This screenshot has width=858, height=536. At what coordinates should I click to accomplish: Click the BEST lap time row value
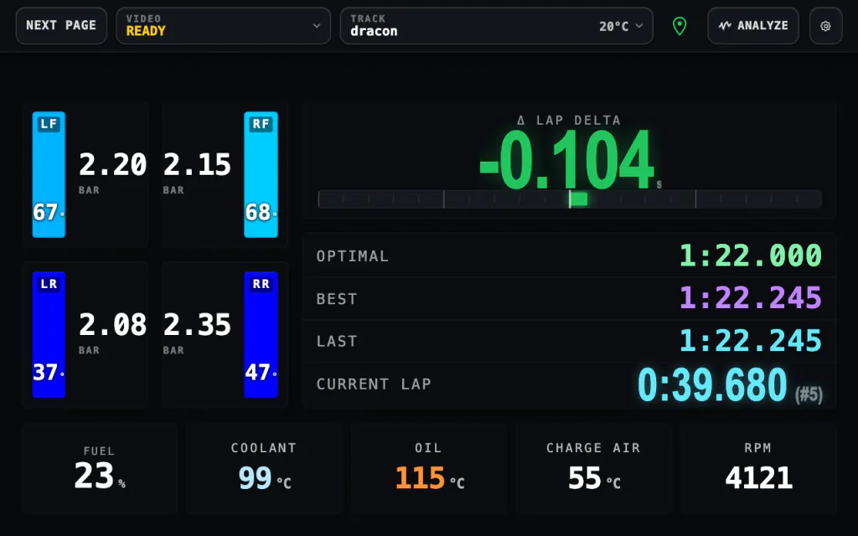click(x=750, y=298)
